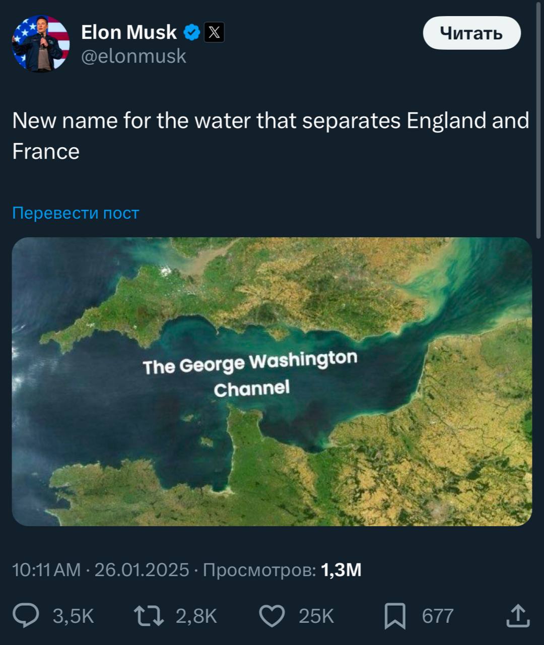This screenshot has width=544, height=645.
Task: Click the blue verified checkmark badge
Action: coord(191,33)
